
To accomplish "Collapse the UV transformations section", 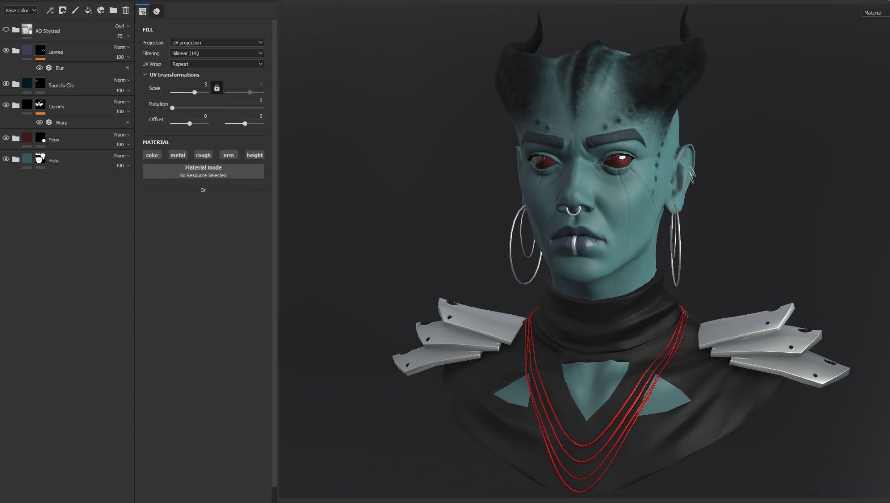I will click(146, 75).
